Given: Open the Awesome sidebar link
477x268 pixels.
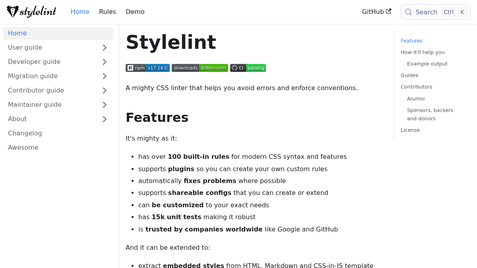Looking at the screenshot, I should [x=58, y=148].
